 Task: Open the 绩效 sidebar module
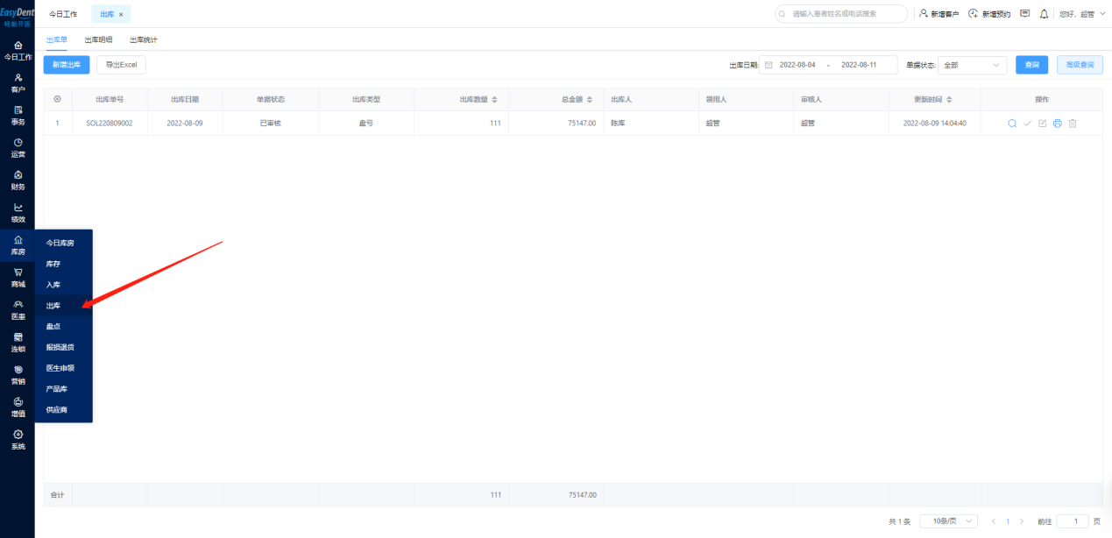point(18,213)
